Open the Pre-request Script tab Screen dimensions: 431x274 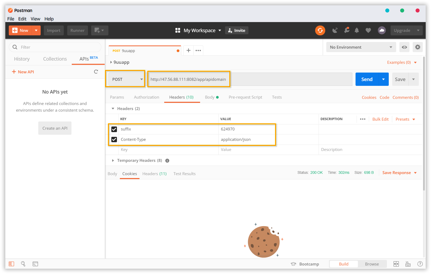point(245,97)
